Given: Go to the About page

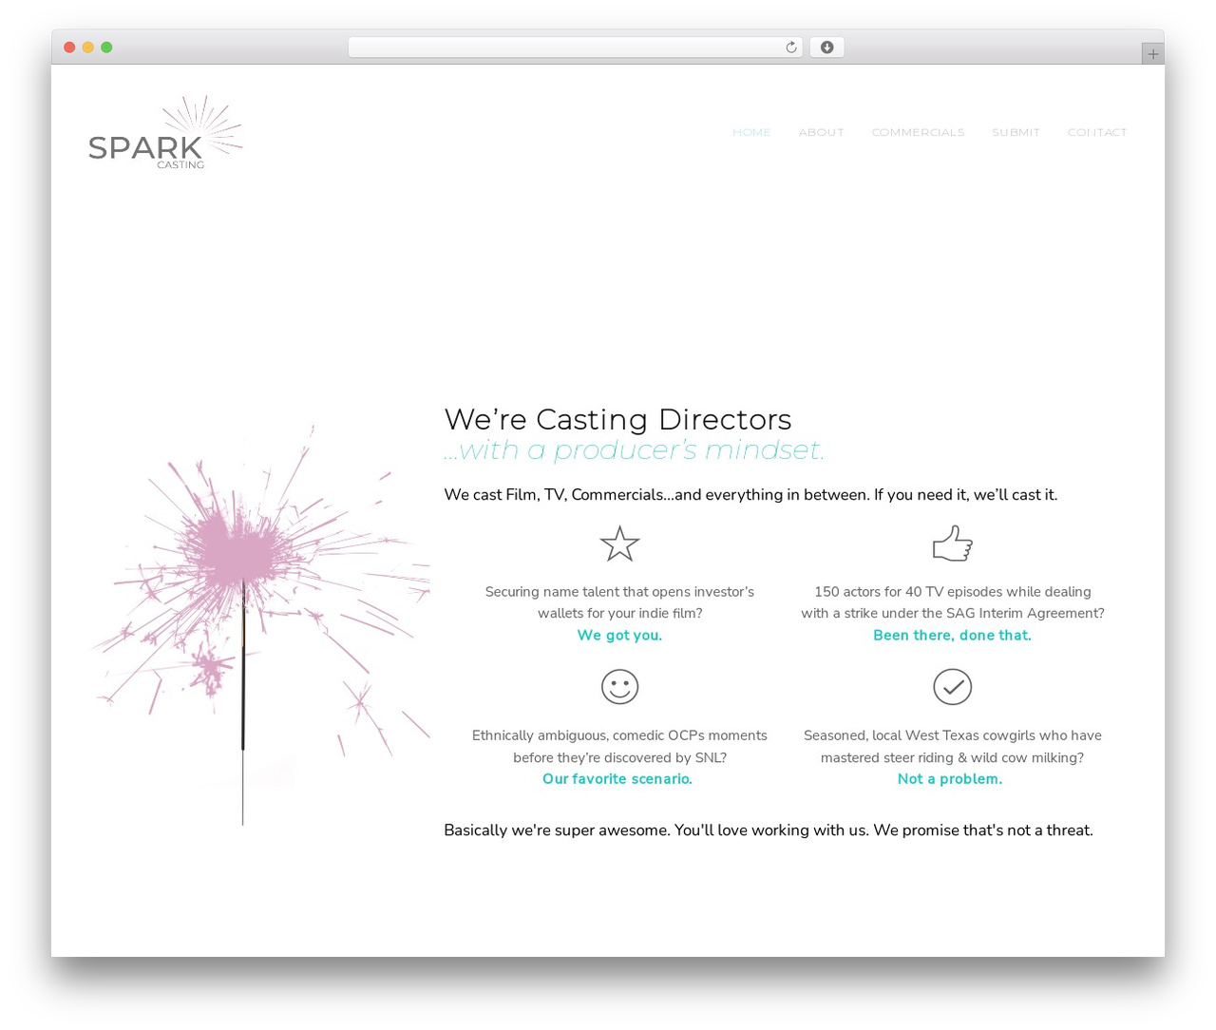Looking at the screenshot, I should (x=821, y=132).
